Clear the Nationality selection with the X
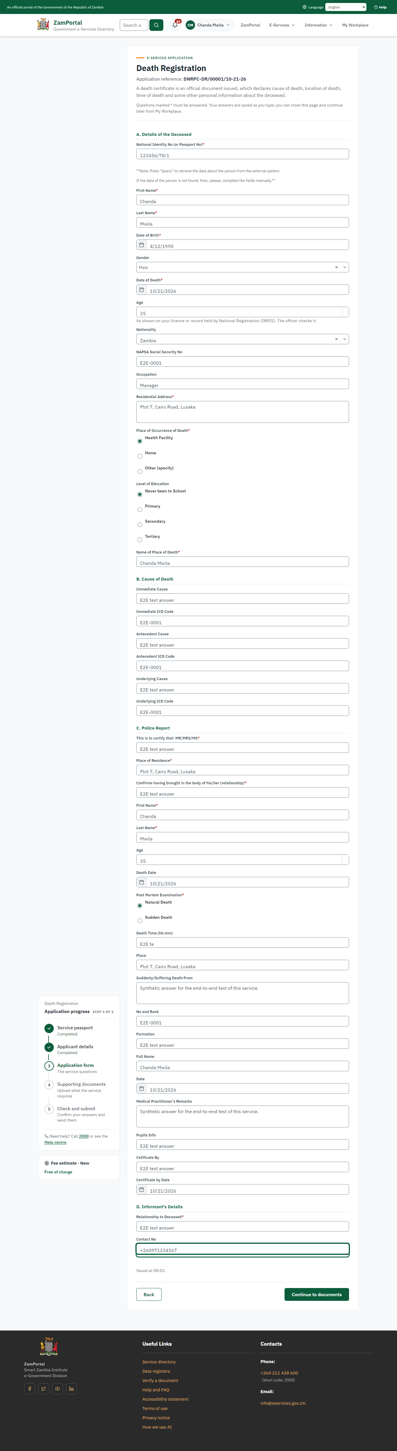This screenshot has height=1451, width=397. pyautogui.click(x=336, y=339)
